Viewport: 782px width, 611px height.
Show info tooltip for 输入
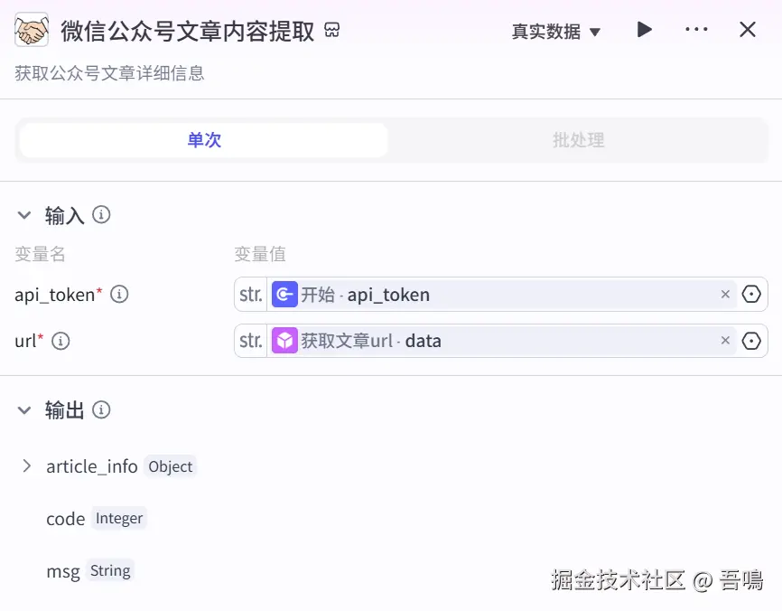tap(101, 215)
